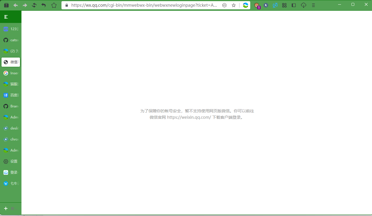Switch to the Bran GitHub tab
The width and height of the screenshot is (372, 216).
pyautogui.click(x=11, y=106)
